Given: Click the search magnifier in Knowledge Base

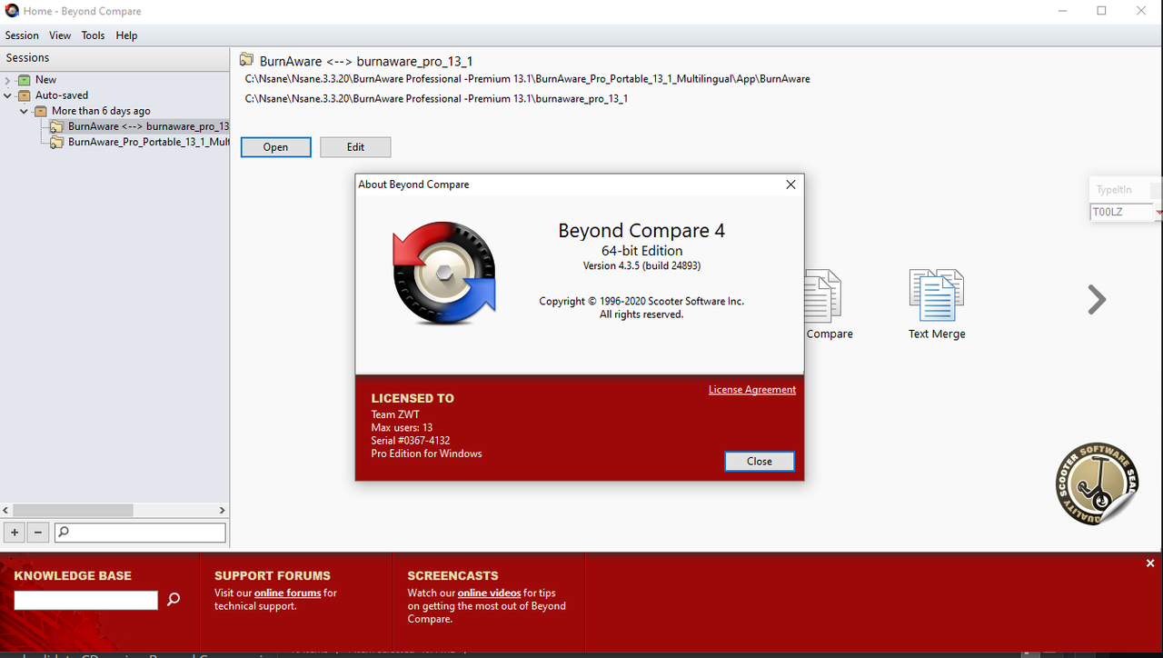Looking at the screenshot, I should tap(174, 599).
